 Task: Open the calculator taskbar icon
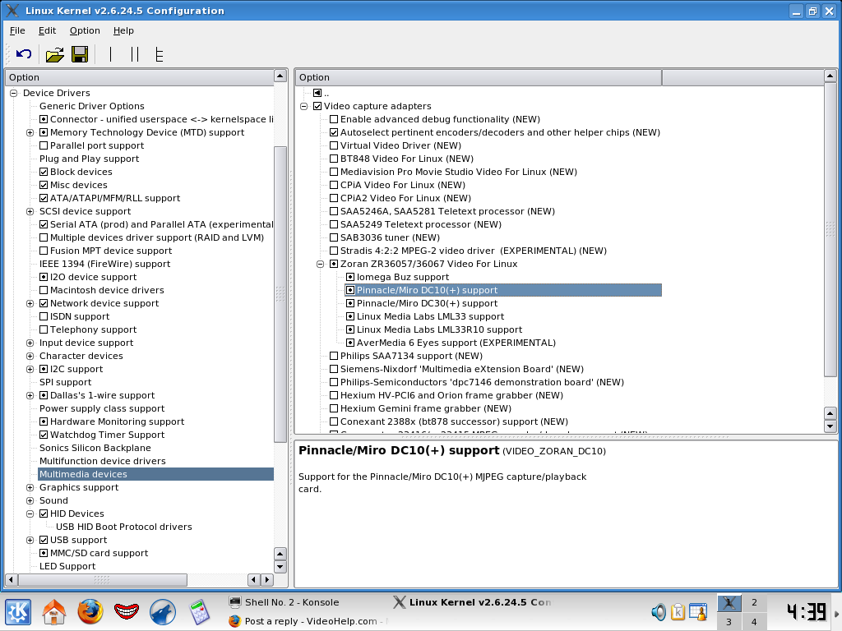point(199,611)
